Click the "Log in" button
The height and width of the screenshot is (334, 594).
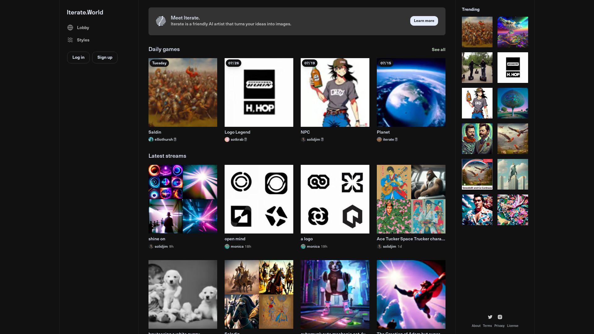click(x=78, y=57)
